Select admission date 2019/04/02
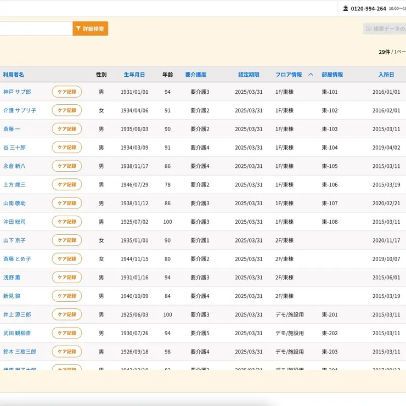Viewport: 406px width, 406px height. click(386, 148)
